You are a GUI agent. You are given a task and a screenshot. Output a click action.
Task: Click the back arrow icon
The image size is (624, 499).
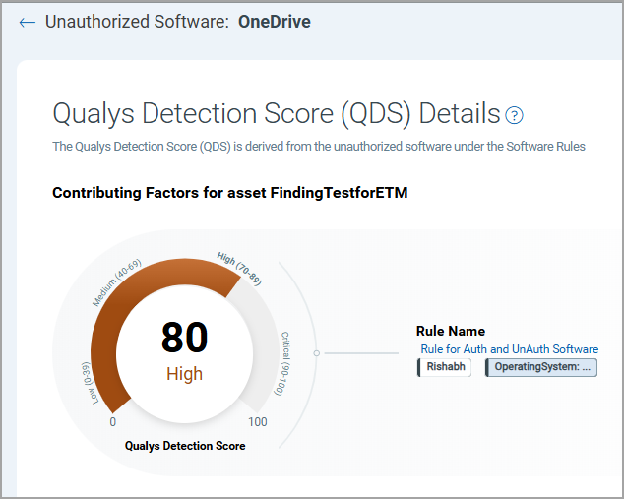click(x=28, y=23)
